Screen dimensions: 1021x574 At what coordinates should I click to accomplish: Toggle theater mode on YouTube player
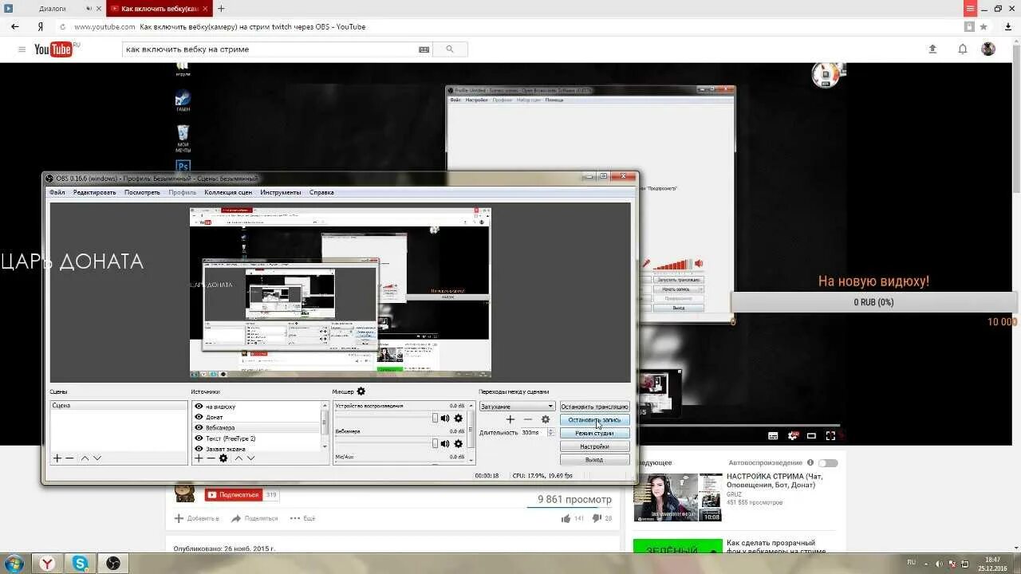point(812,436)
